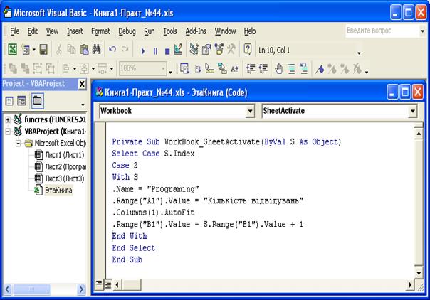Open the Insert UserForm dropdown arrow

tap(34, 50)
